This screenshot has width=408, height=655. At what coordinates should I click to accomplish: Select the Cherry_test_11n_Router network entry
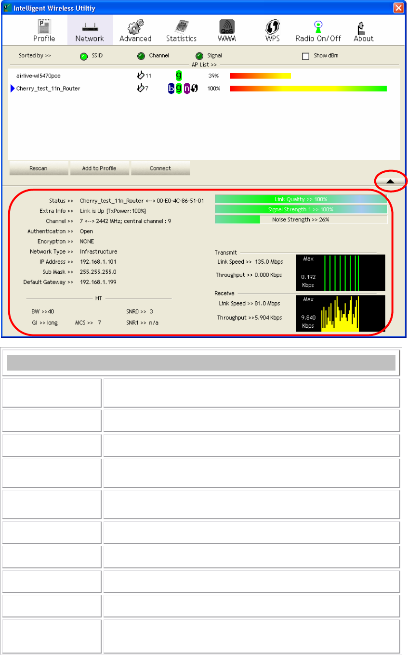pos(48,89)
